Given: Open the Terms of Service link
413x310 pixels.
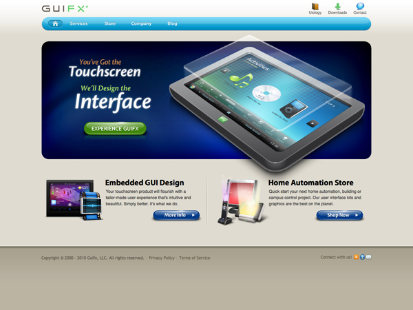Looking at the screenshot, I should (195, 258).
